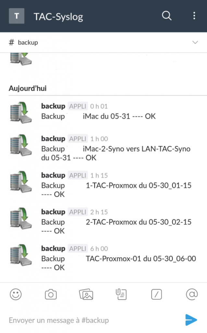Tap sender name on 1 h 00 message
This screenshot has height=333, width=207.
[x=53, y=139]
